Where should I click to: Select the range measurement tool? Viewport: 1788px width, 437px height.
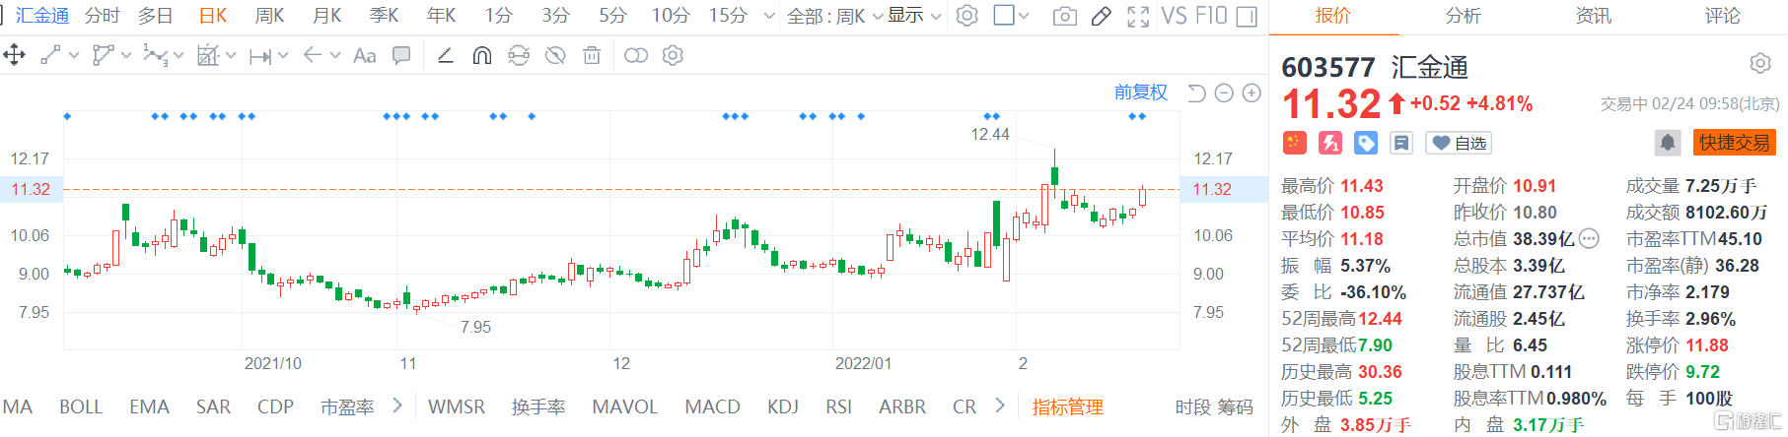click(x=259, y=56)
